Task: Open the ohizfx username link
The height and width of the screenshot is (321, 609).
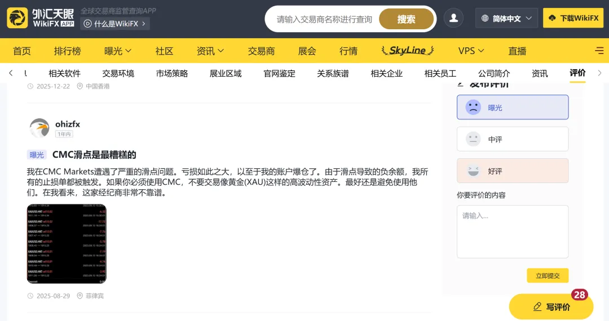Action: (68, 124)
